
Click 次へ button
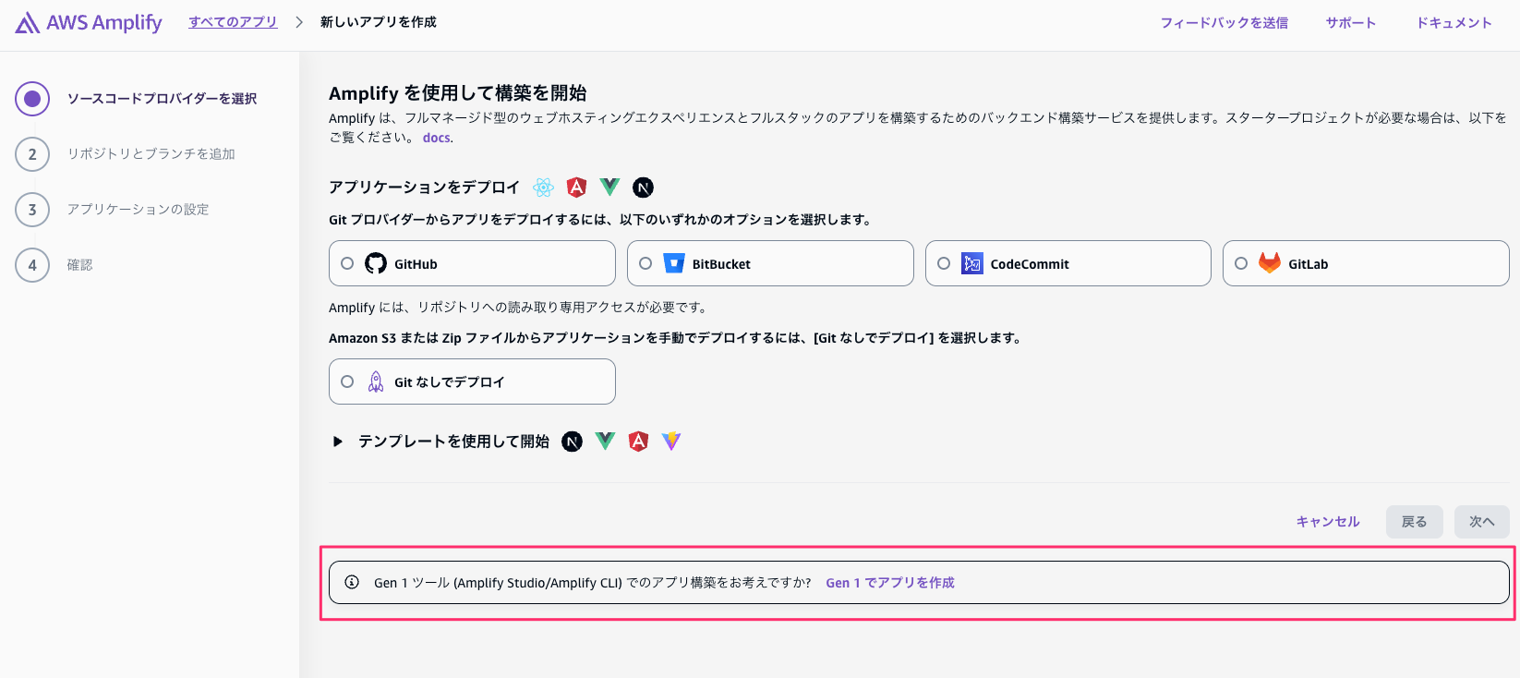tap(1482, 522)
